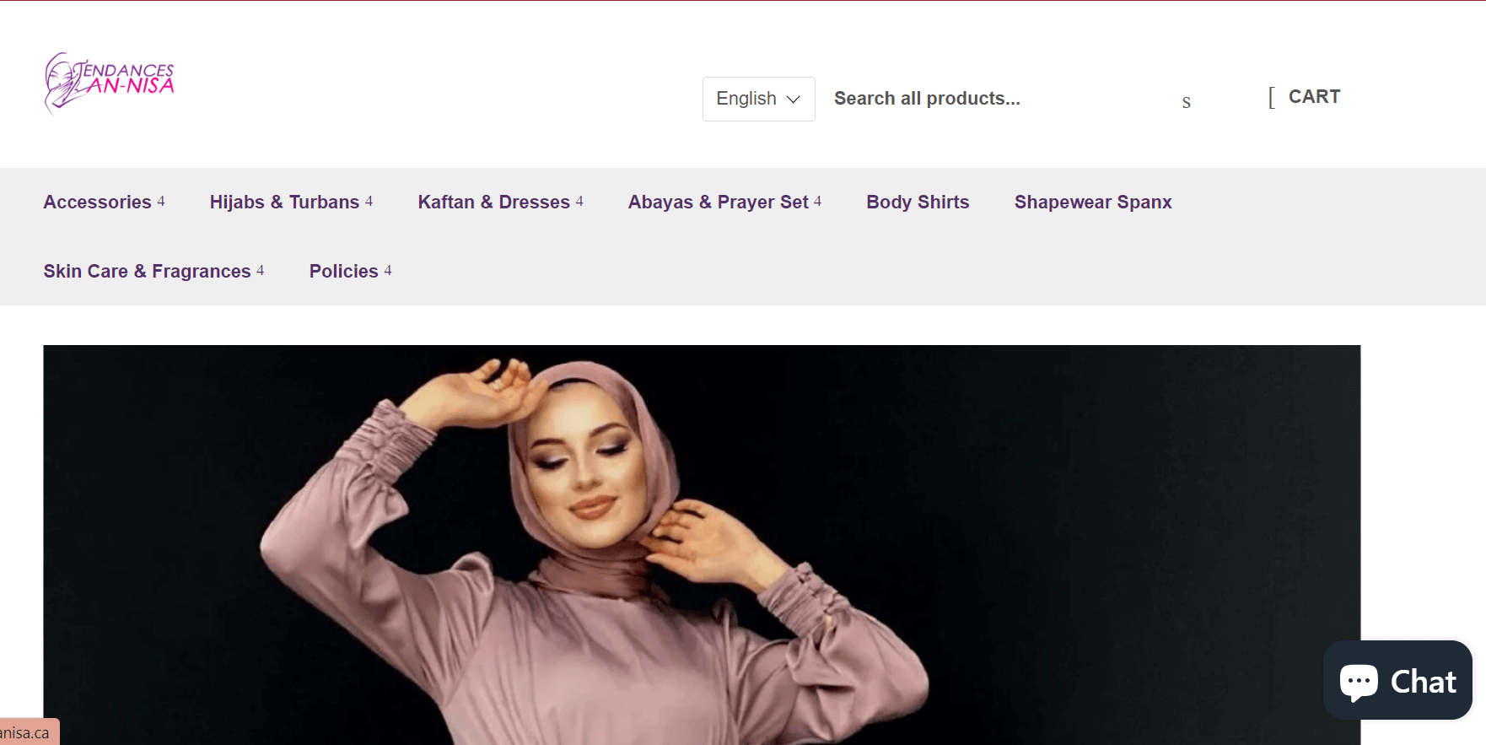This screenshot has width=1486, height=745.
Task: Expand the Abayas & Prayer Set submenu arrow
Action: click(x=817, y=202)
